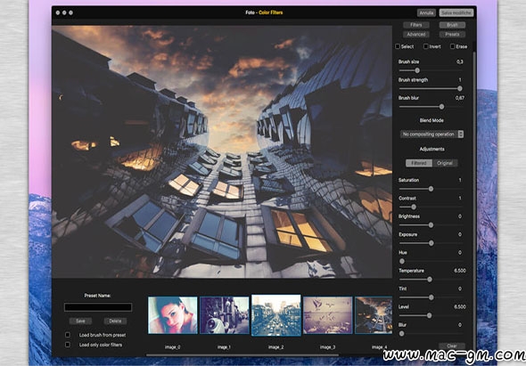Screen dimensions: 526x366
Task: Select the Filtered segment
Action: (x=419, y=163)
